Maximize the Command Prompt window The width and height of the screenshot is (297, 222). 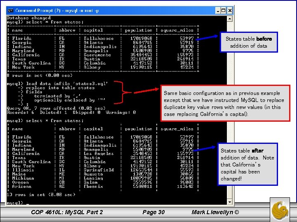224,11
